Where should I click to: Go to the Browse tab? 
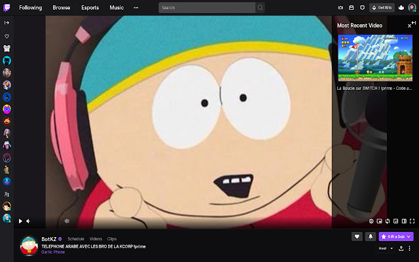click(62, 7)
